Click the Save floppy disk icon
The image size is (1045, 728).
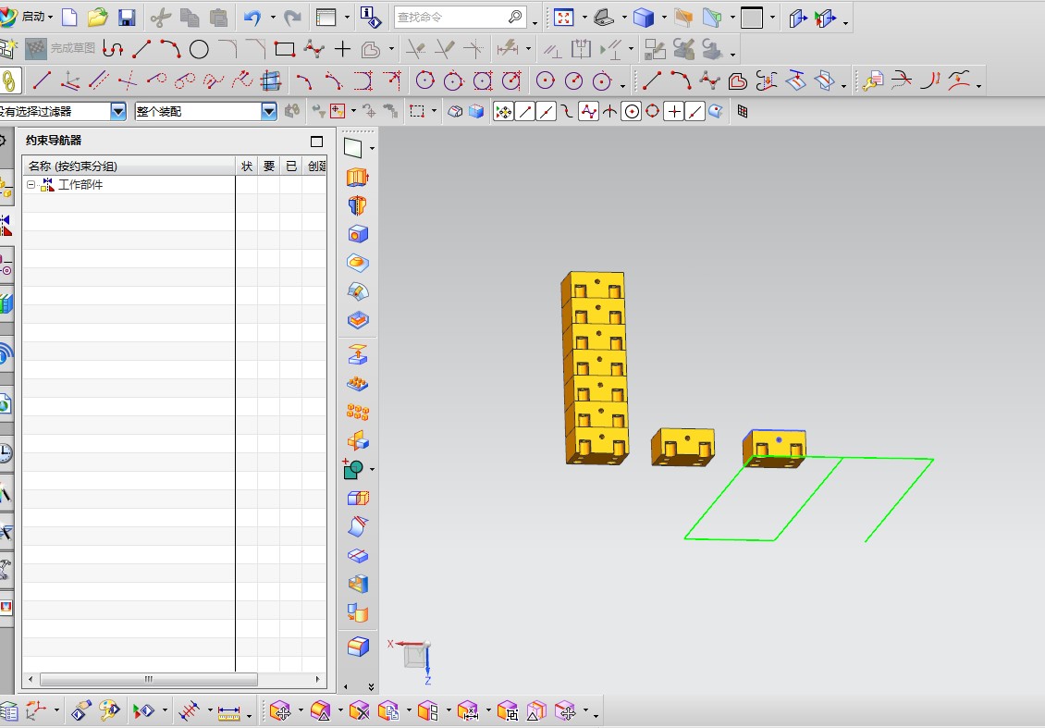pos(127,18)
